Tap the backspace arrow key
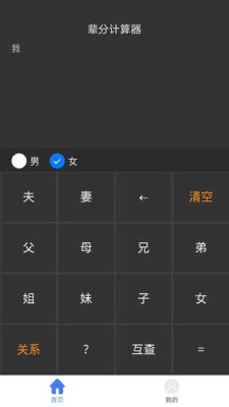This screenshot has width=229, height=407. [143, 197]
